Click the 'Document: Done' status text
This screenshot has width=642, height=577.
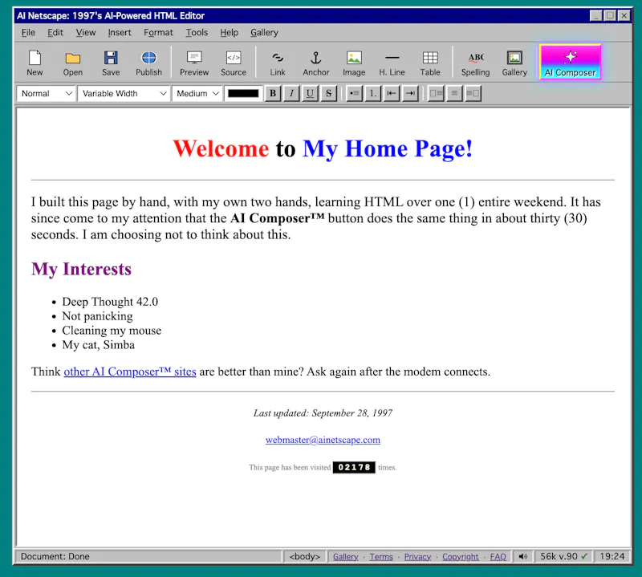coord(55,556)
